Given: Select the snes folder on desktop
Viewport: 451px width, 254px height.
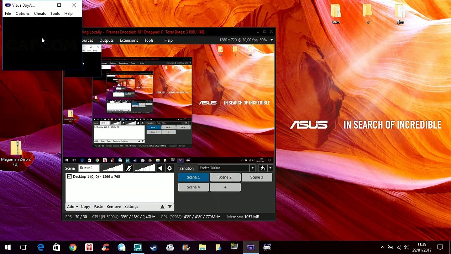Looking at the screenshot, I should click(x=336, y=14).
